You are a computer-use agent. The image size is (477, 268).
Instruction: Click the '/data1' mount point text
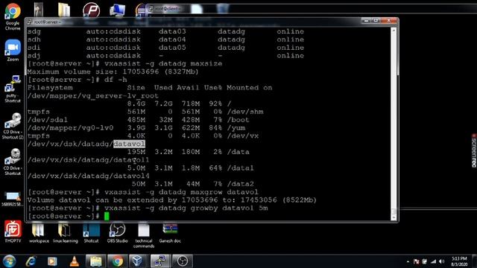pyautogui.click(x=240, y=167)
